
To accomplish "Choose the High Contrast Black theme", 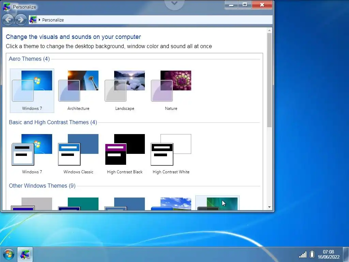I will (x=125, y=154).
